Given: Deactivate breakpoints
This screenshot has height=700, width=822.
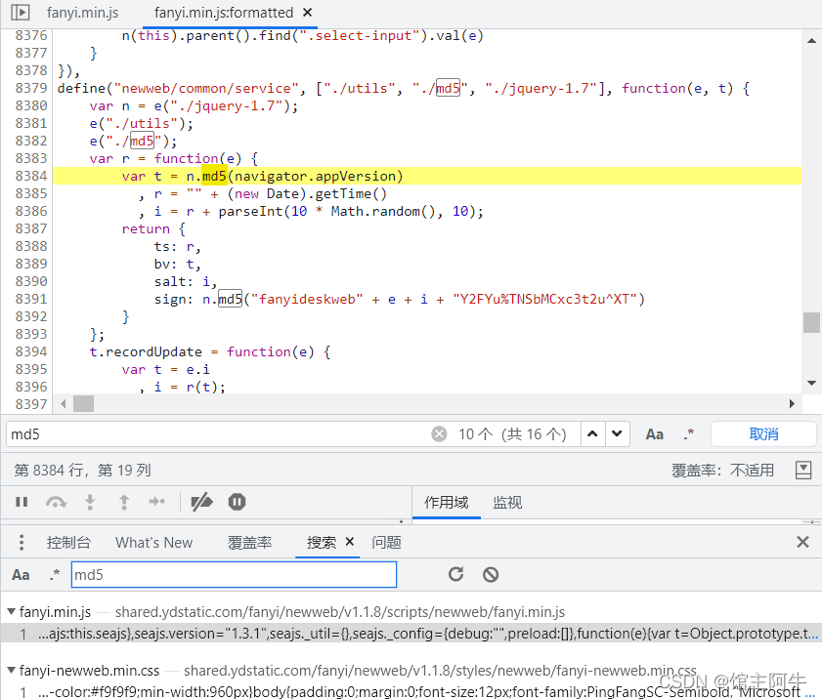Looking at the screenshot, I should tap(201, 502).
